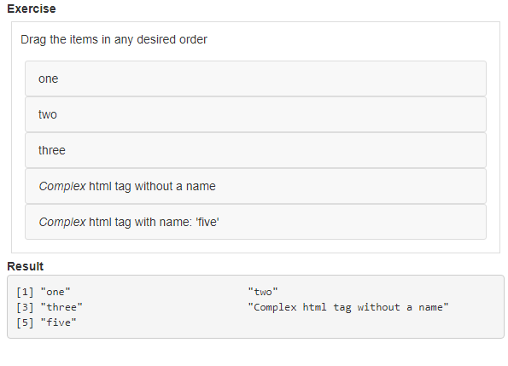Viewport: 508px width, 366px height.
Task: Click the "one" value in the Result output
Action: point(55,292)
